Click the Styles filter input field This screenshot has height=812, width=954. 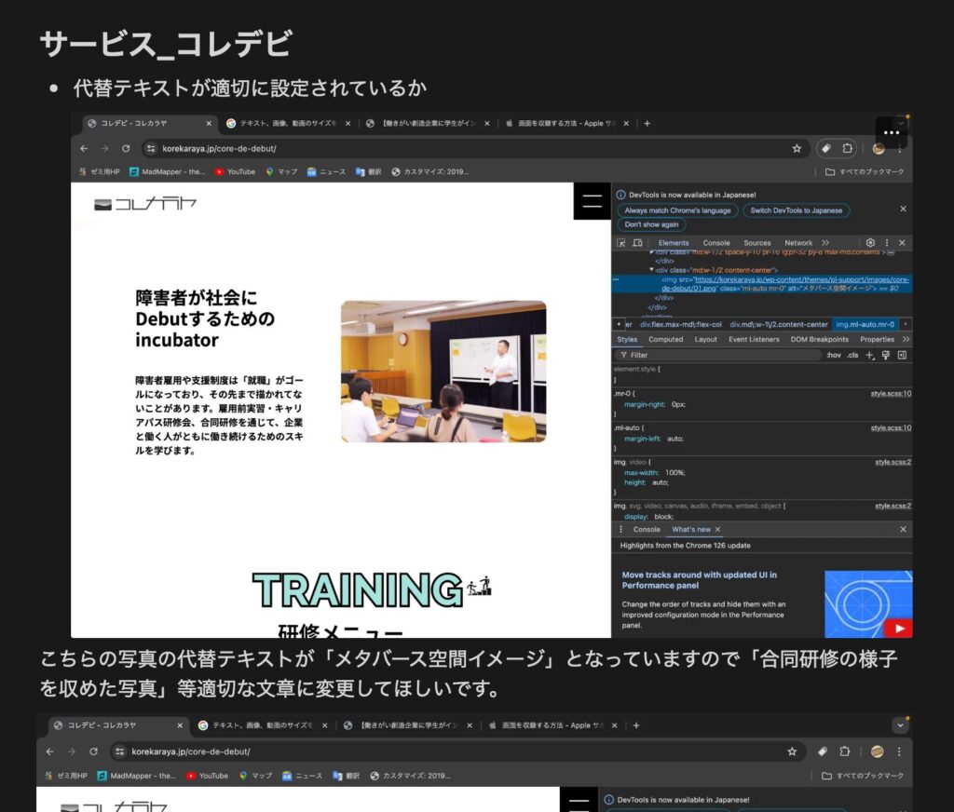tap(708, 355)
